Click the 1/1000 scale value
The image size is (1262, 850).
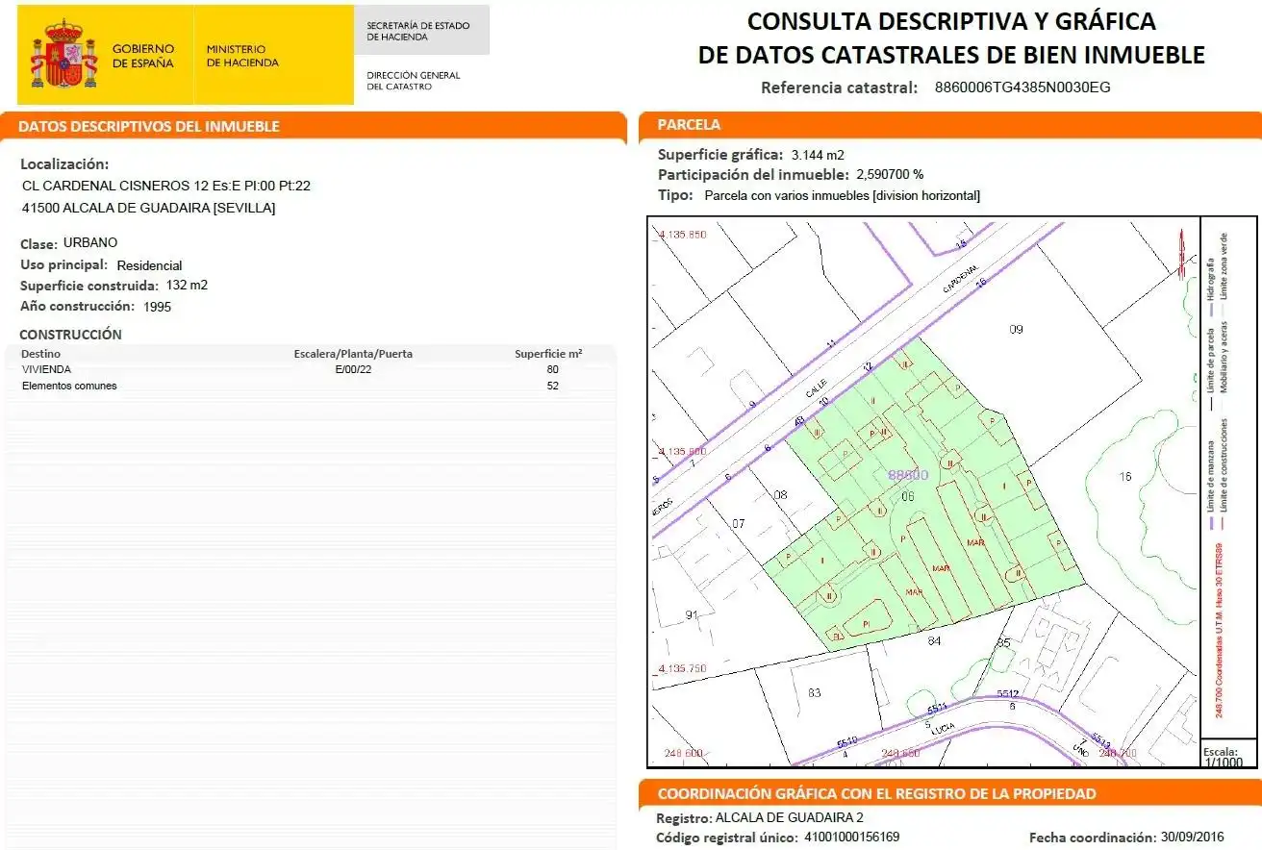pos(1224,762)
